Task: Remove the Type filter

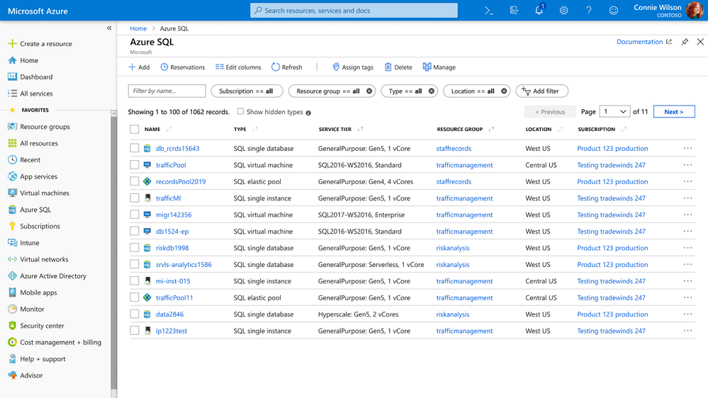Action: (431, 91)
